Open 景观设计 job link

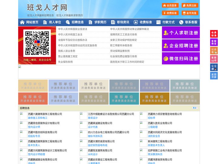click(93, 118)
